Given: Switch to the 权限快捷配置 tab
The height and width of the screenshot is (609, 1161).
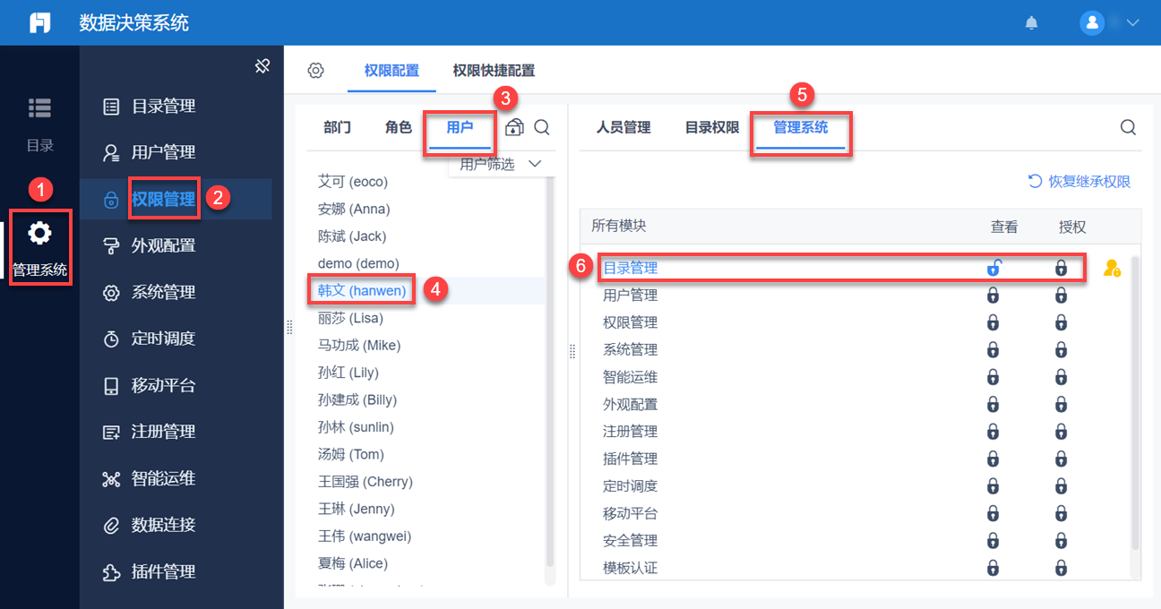Looking at the screenshot, I should click(494, 71).
